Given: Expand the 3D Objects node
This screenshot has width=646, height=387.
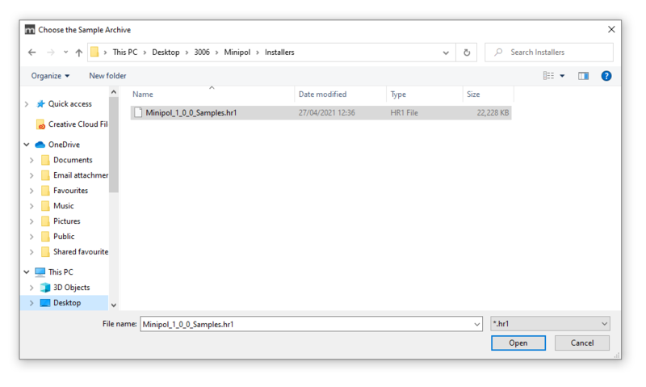Looking at the screenshot, I should pos(31,288).
